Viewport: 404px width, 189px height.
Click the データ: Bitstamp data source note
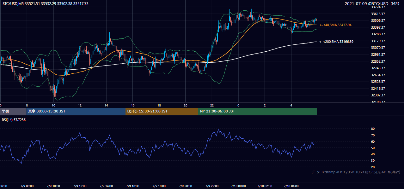pyautogui.click(x=356, y=172)
